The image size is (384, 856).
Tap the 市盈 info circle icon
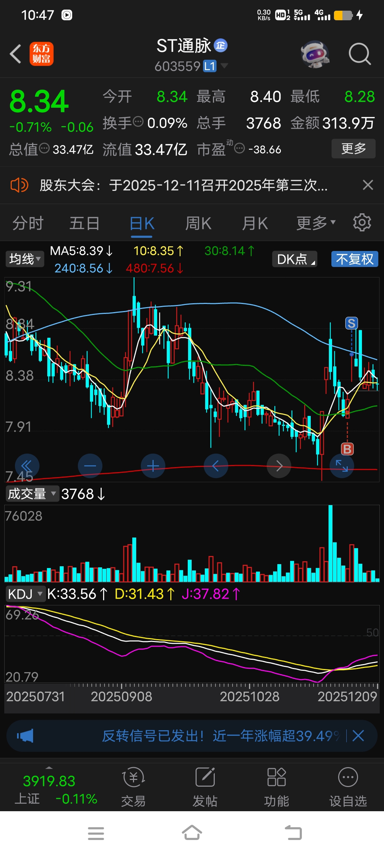(x=240, y=148)
